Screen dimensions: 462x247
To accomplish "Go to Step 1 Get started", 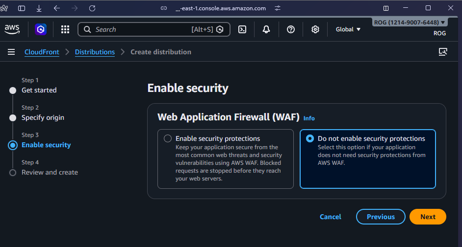I will coord(39,90).
